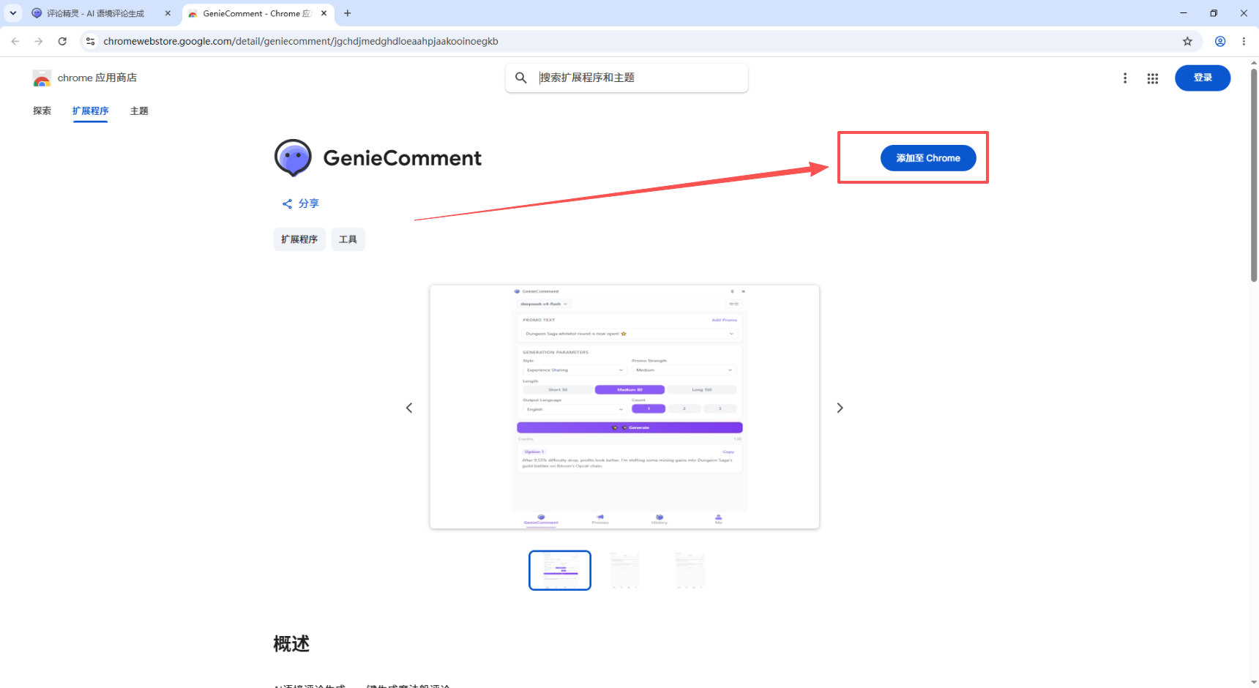Open the Chrome profile icon
1259x688 pixels.
1220,41
